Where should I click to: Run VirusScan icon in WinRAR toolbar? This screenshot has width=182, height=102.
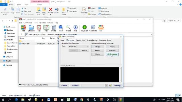[x=84, y=28]
